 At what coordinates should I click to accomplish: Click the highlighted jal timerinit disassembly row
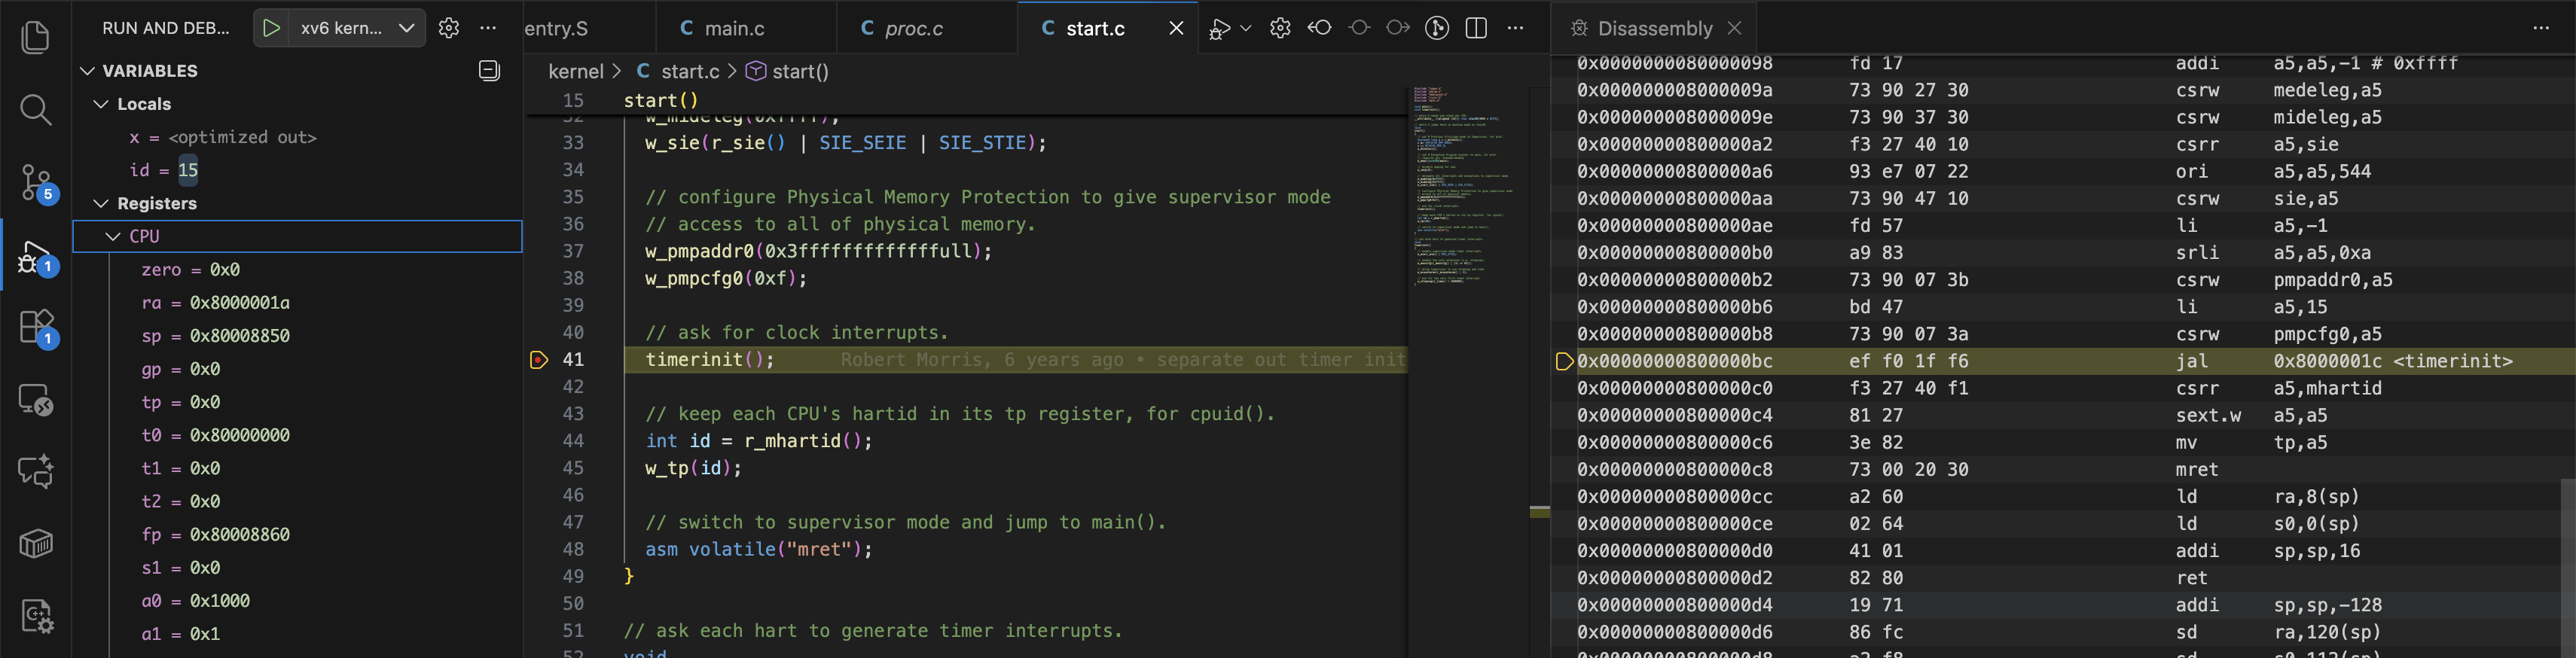(2063, 361)
